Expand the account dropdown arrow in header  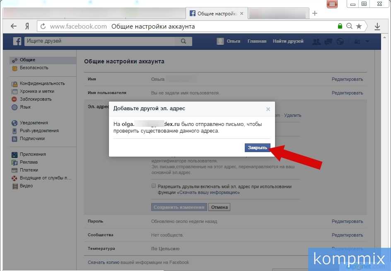click(367, 41)
